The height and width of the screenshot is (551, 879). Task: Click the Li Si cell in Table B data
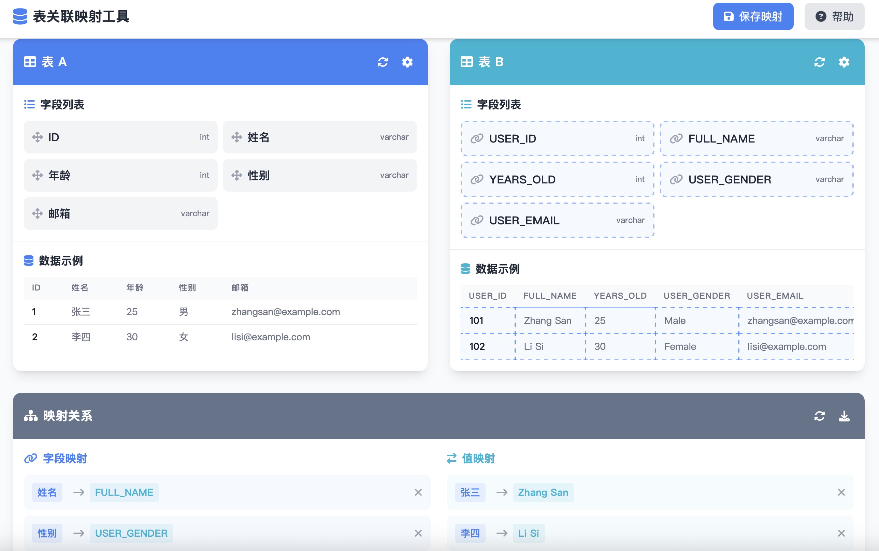click(x=534, y=346)
